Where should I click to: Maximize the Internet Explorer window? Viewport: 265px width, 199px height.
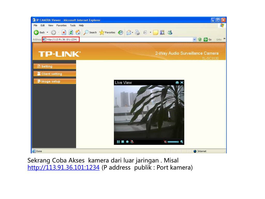[218, 20]
